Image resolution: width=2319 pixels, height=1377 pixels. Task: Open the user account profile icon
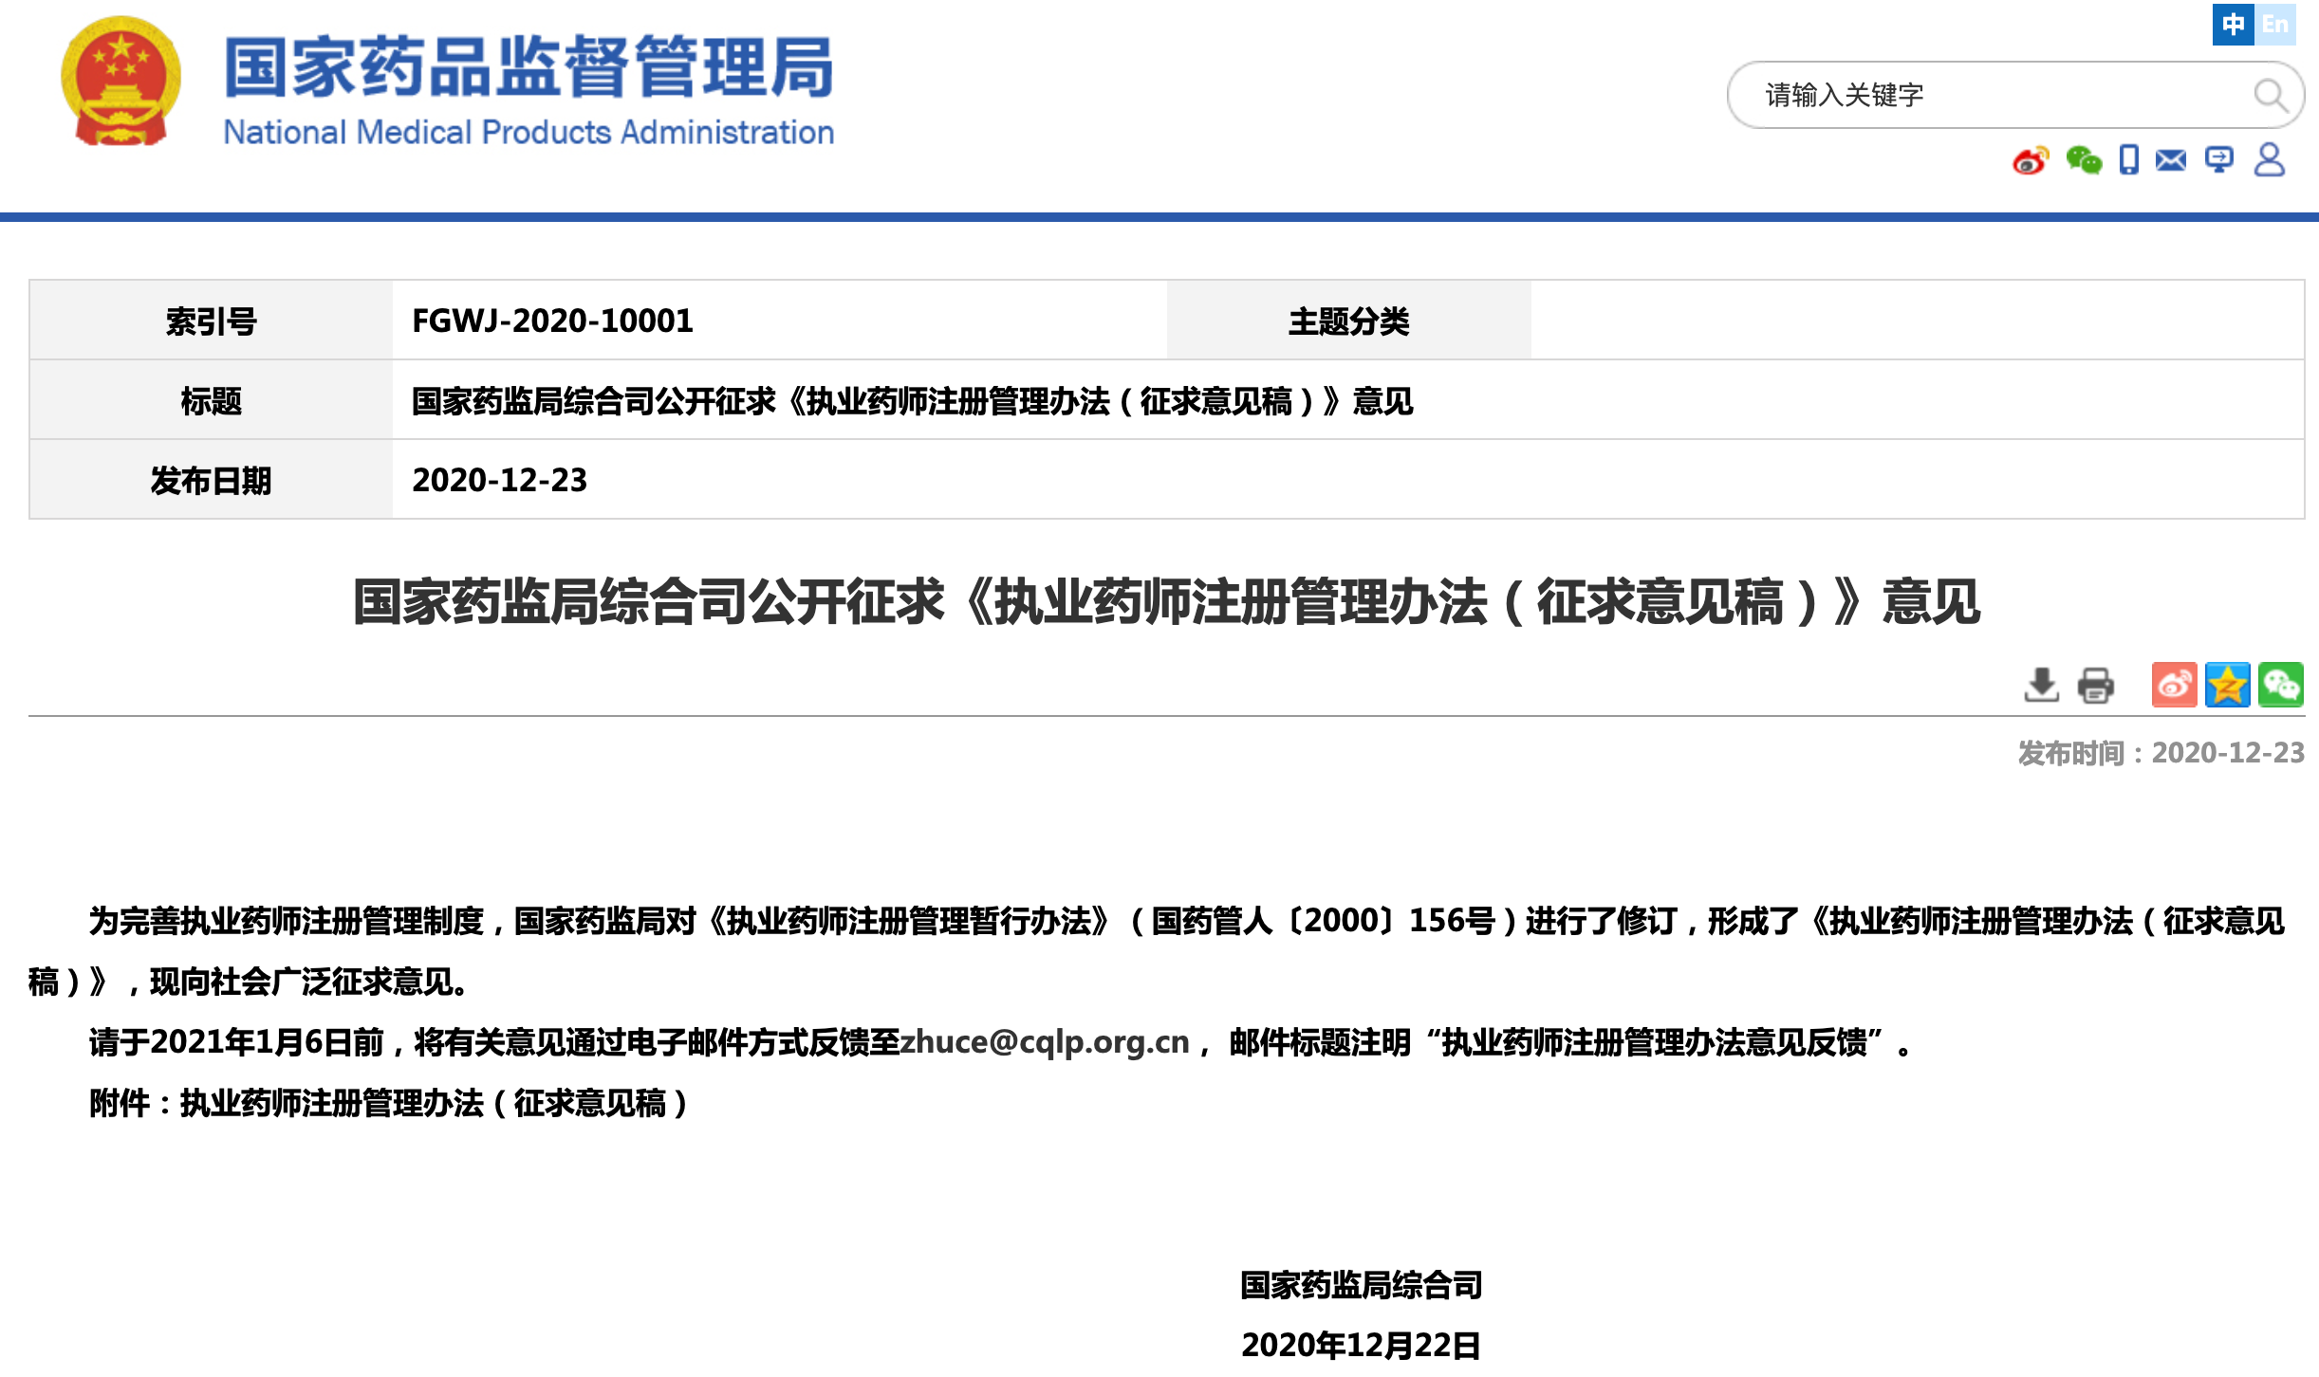coord(2269,159)
